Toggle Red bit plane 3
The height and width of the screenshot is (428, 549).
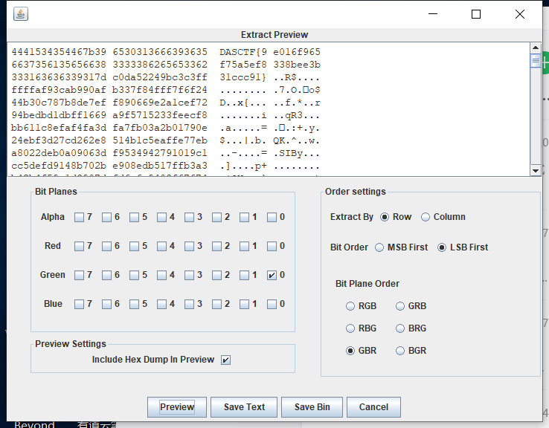click(189, 247)
